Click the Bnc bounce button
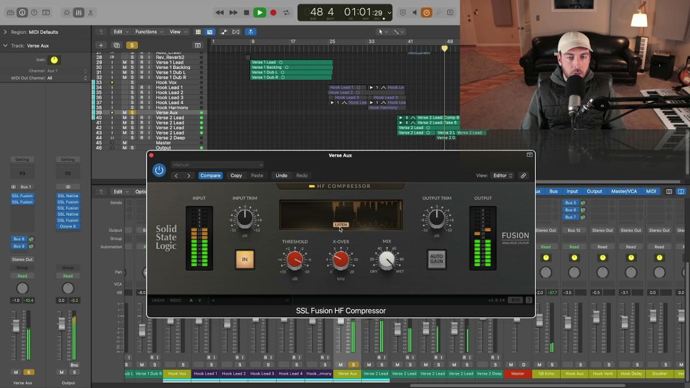Image resolution: width=690 pixels, height=388 pixels. 74,365
